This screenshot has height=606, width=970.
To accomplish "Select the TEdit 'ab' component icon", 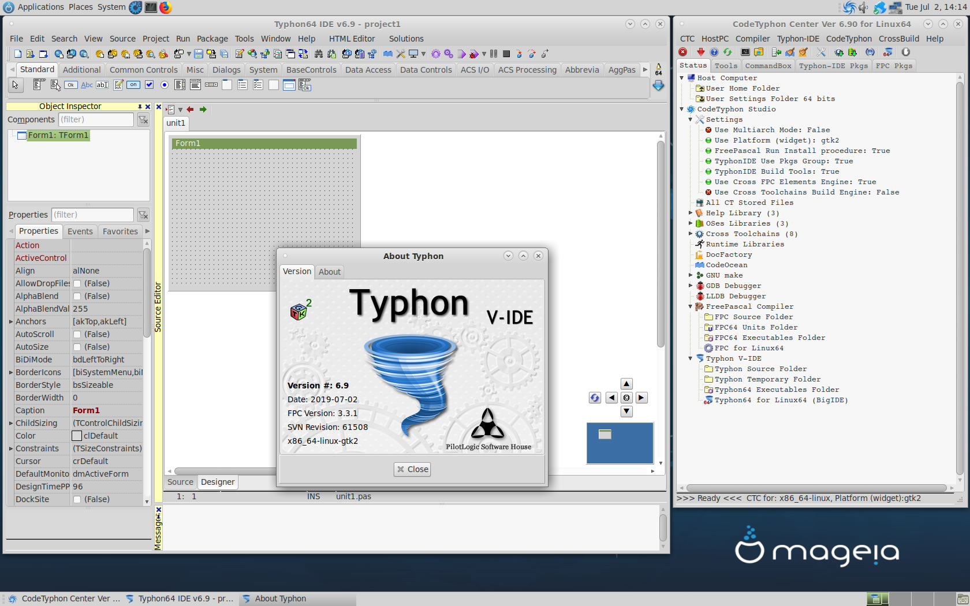I will click(x=102, y=85).
